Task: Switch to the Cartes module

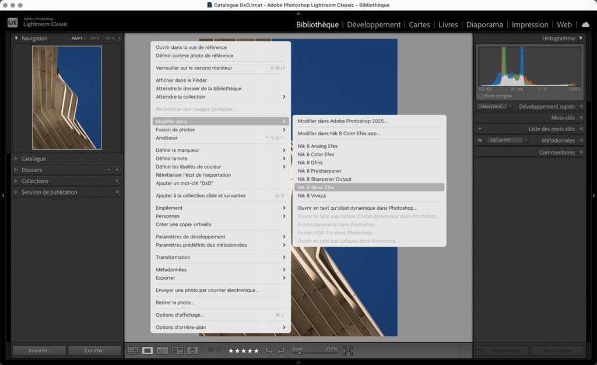Action: click(x=419, y=24)
